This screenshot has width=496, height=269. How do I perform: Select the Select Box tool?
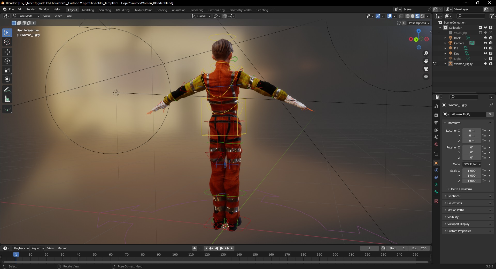pos(7,33)
